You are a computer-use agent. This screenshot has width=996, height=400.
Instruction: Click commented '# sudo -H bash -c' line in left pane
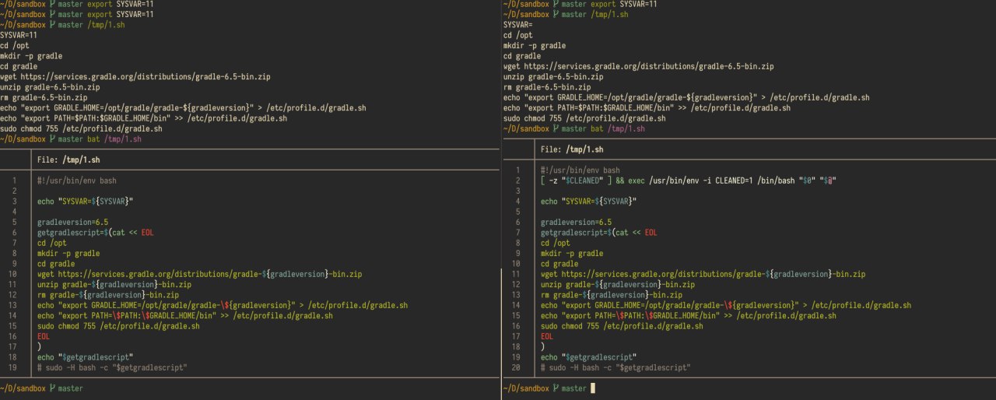tap(112, 367)
